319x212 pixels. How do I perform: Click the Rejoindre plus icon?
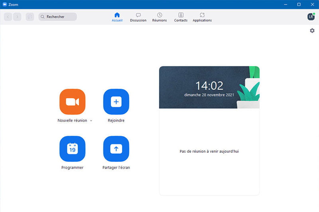click(116, 102)
